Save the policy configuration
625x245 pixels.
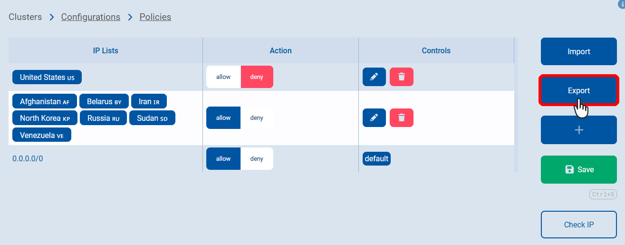point(579,169)
